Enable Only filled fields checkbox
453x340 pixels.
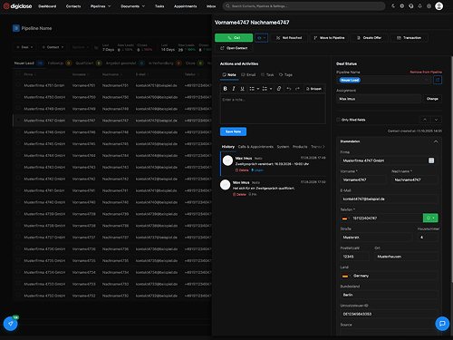[x=338, y=120]
